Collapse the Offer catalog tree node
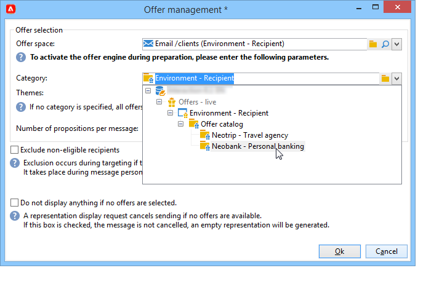The height and width of the screenshot is (284, 434). 181,124
